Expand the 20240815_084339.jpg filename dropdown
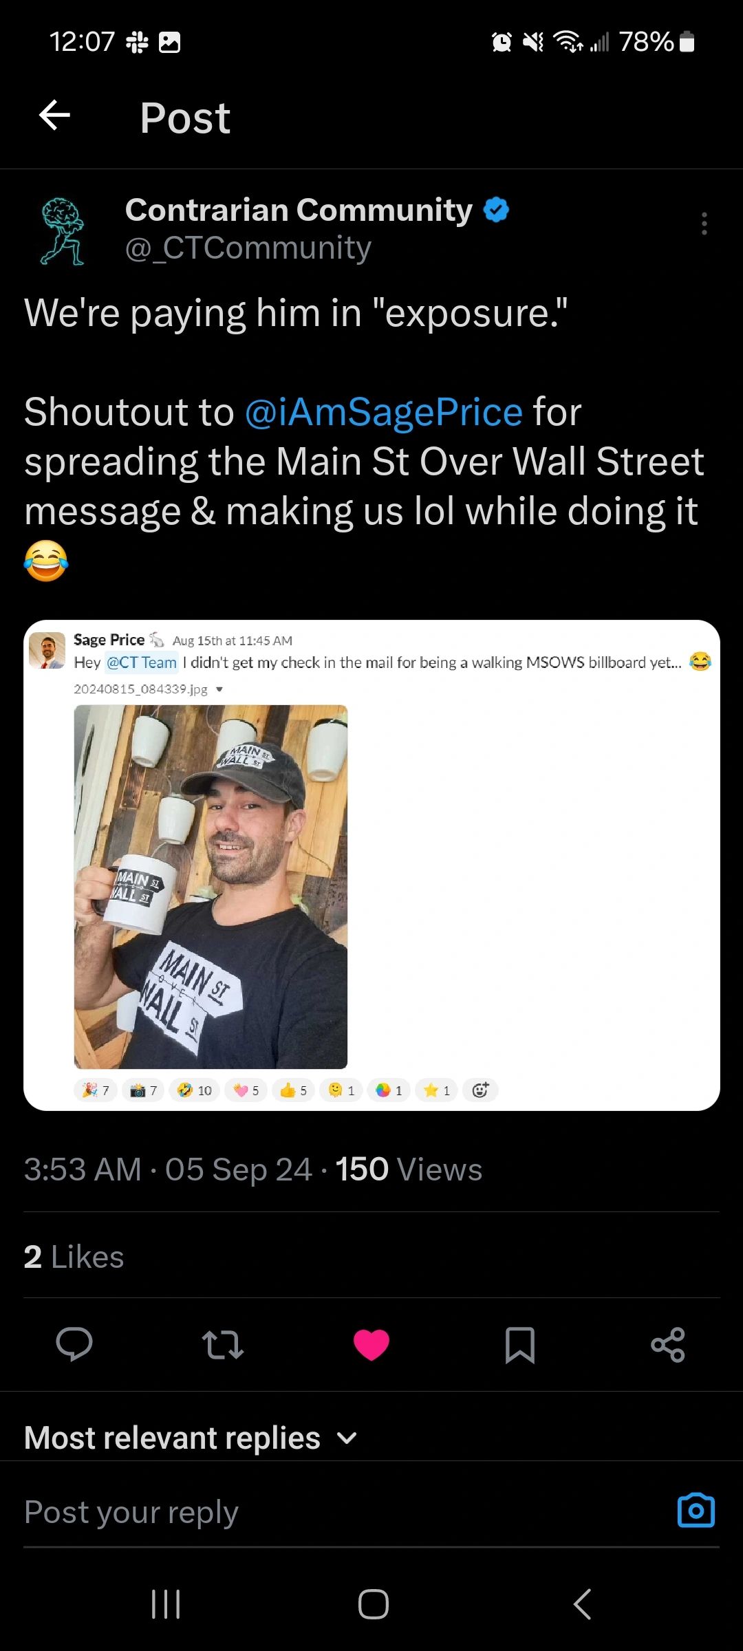This screenshot has width=743, height=1651. coord(219,689)
